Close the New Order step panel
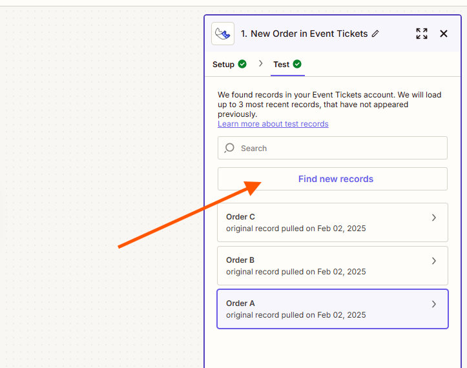The width and height of the screenshot is (467, 368). [444, 34]
